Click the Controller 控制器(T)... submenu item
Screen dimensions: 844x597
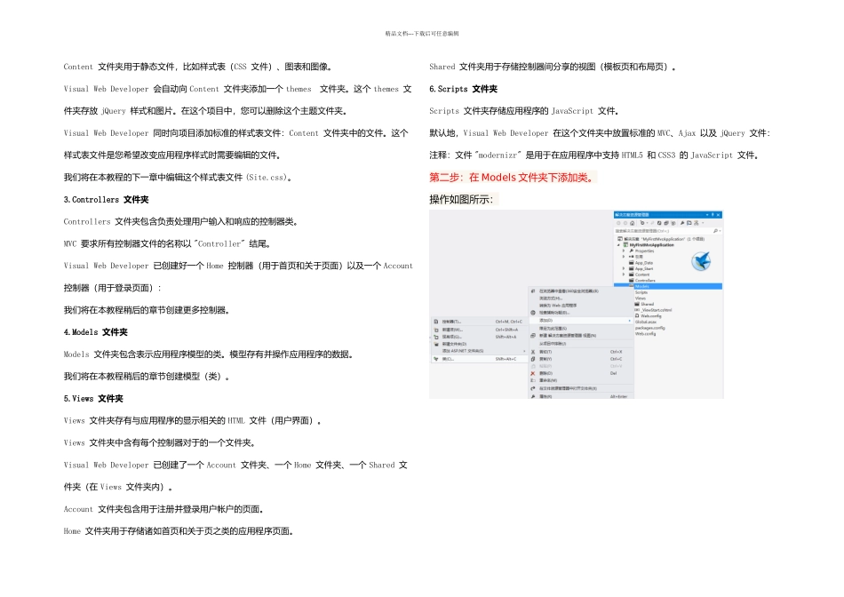pyautogui.click(x=480, y=322)
